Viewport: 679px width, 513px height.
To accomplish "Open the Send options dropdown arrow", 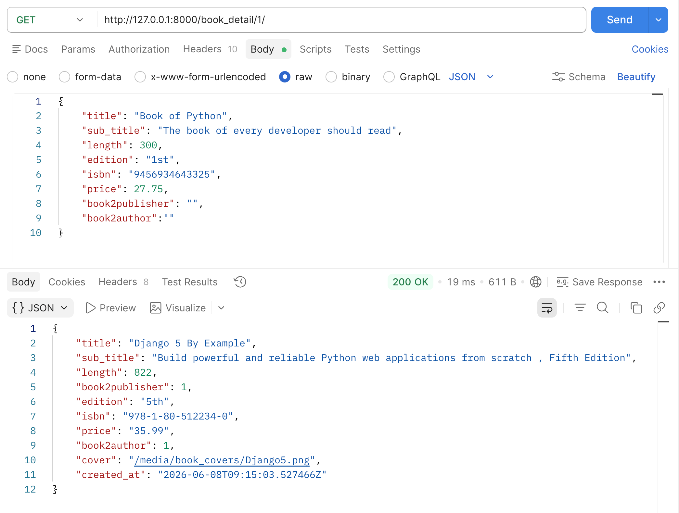I will click(659, 20).
